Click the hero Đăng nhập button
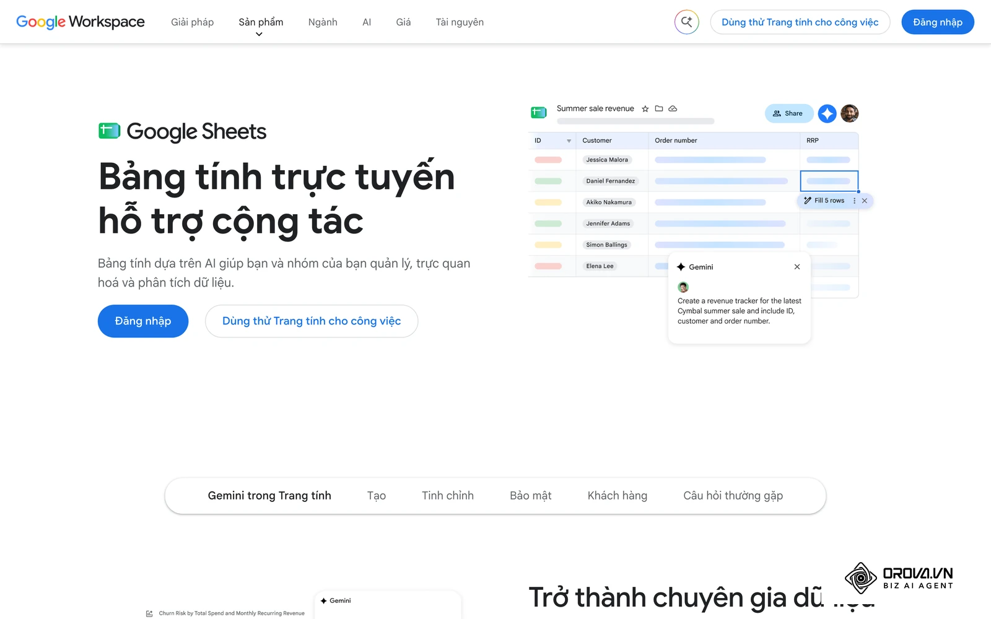This screenshot has height=619, width=991. click(x=143, y=321)
